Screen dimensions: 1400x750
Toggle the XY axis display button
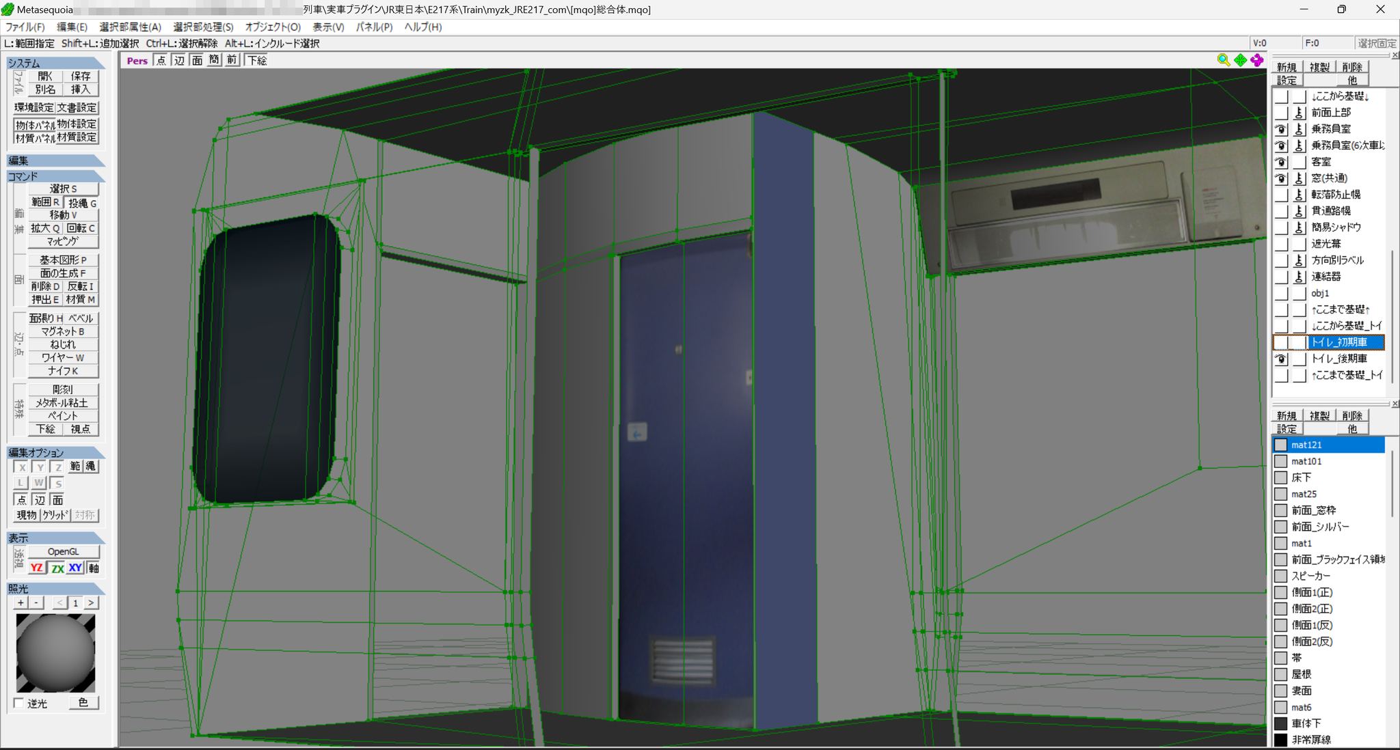pyautogui.click(x=75, y=568)
